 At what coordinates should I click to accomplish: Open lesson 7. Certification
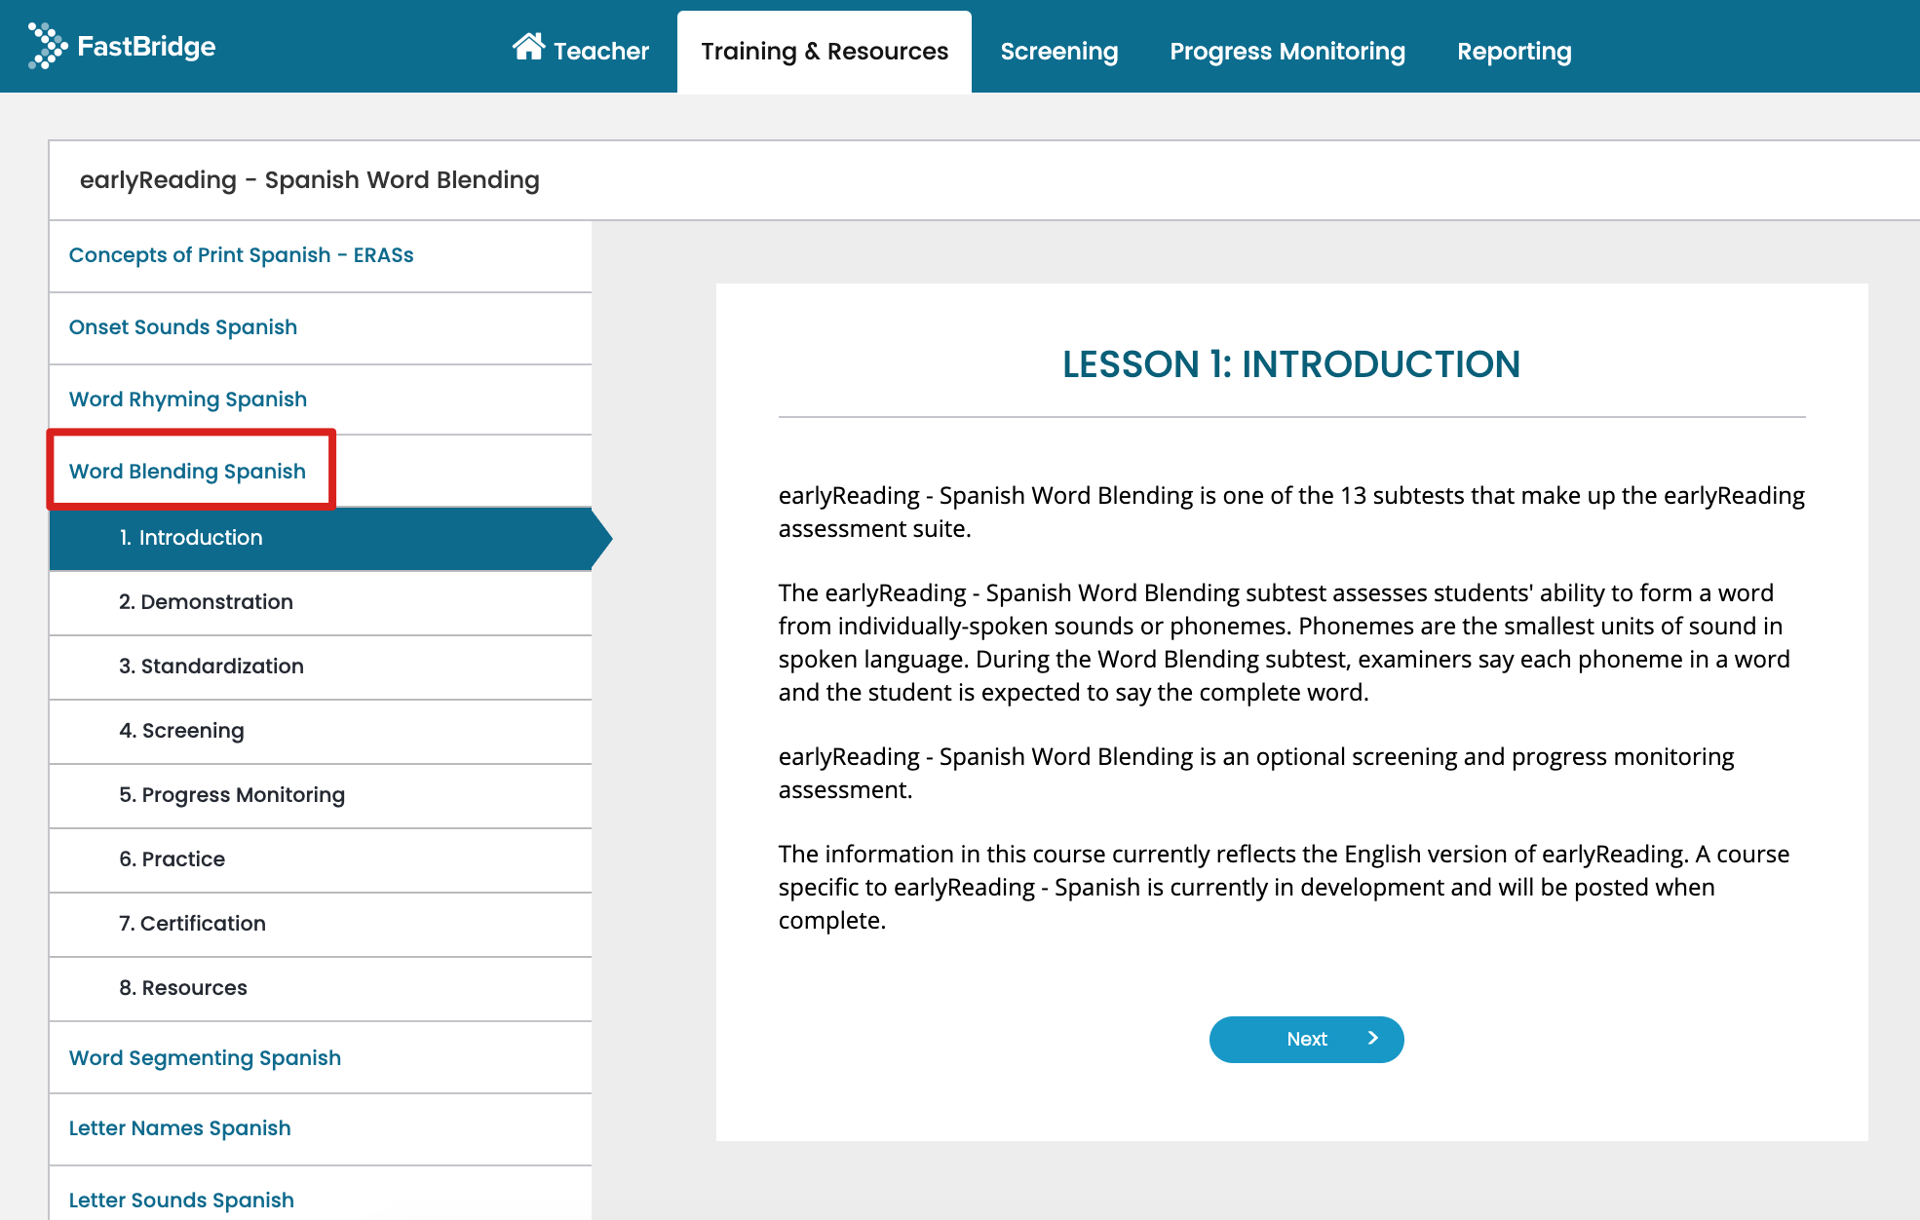[x=320, y=924]
